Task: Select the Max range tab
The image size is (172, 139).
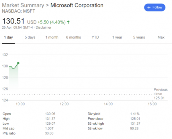Action: click(x=161, y=37)
